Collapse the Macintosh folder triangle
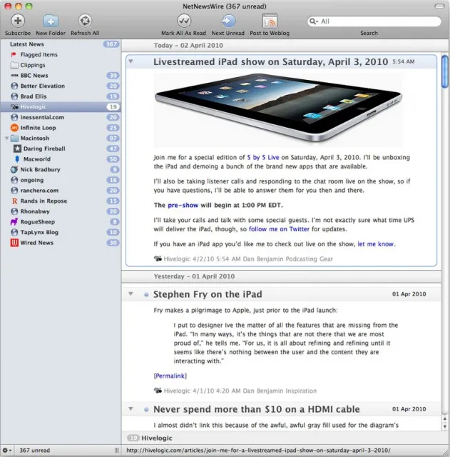 click(6, 138)
